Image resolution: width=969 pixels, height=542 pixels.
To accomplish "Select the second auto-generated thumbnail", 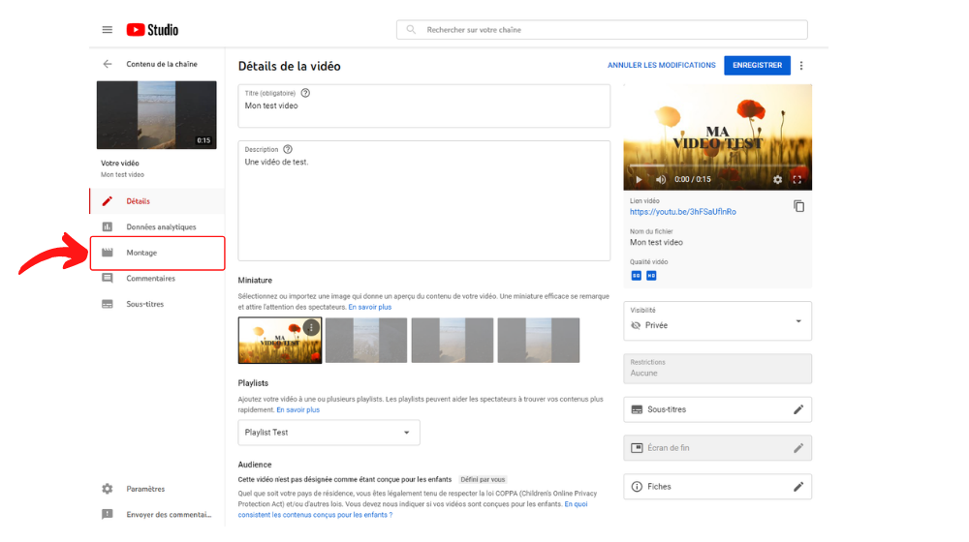I will click(366, 340).
